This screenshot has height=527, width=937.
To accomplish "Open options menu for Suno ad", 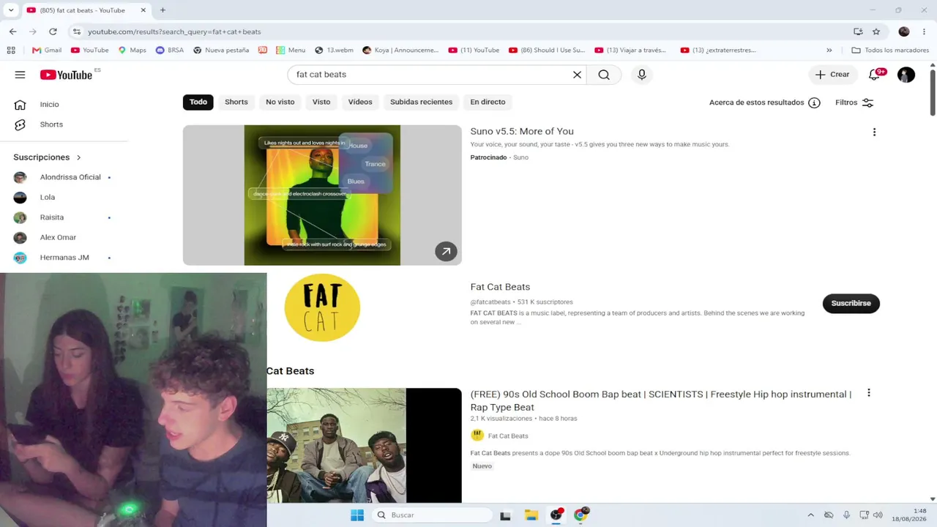I will point(874,132).
